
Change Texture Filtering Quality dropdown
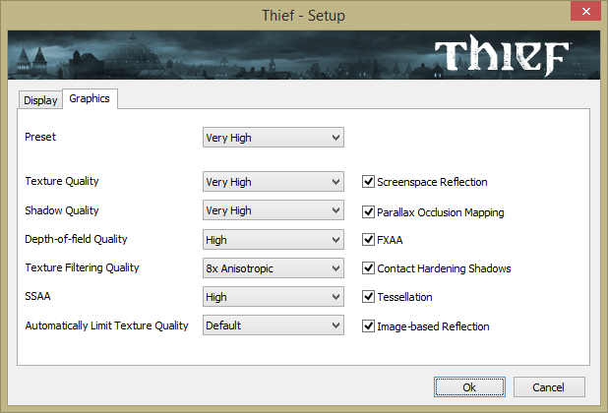coord(273,268)
